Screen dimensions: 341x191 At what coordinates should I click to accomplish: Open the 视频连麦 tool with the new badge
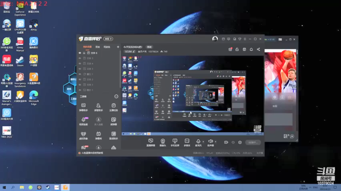tap(83, 121)
